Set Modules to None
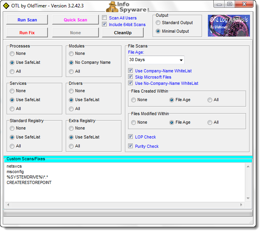The width and height of the screenshot is (262, 233). (72, 54)
